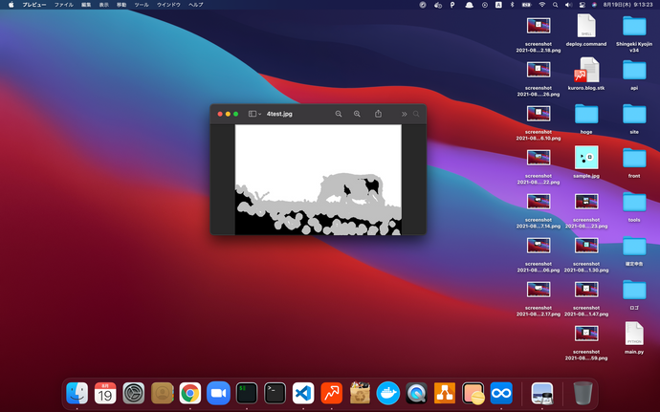The width and height of the screenshot is (660, 412).
Task: Select screenshot 2021-08....59.png on desktop
Action: coord(586,342)
